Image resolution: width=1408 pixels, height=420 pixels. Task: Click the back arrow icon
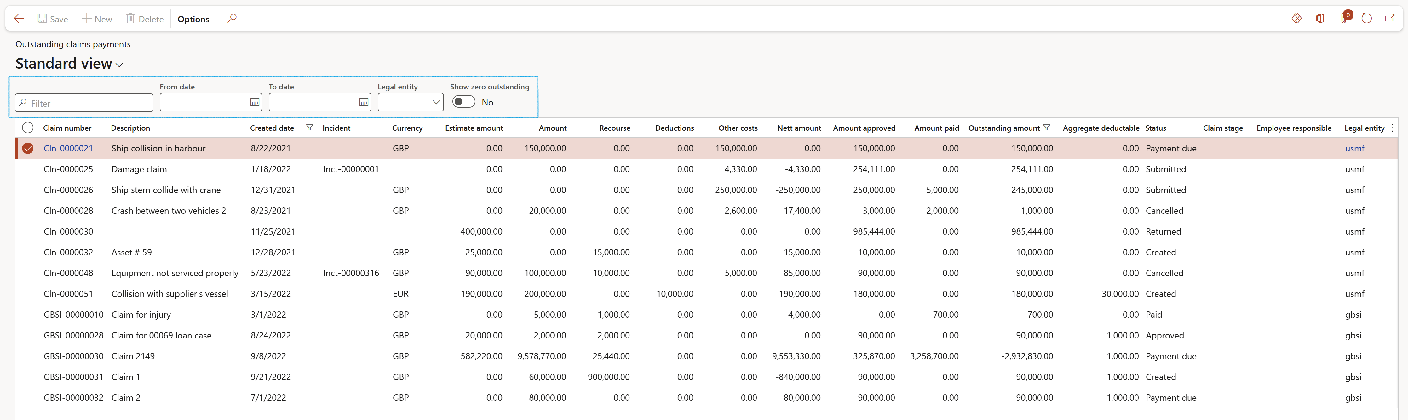tap(19, 19)
